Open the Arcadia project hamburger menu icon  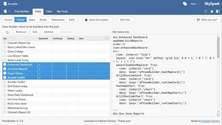pyautogui.click(x=5, y=4)
